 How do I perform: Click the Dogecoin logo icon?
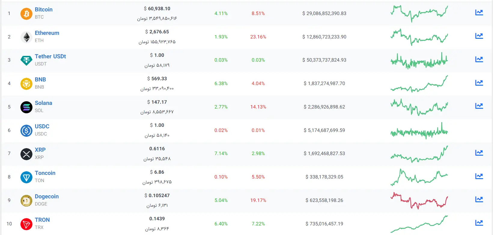26,201
